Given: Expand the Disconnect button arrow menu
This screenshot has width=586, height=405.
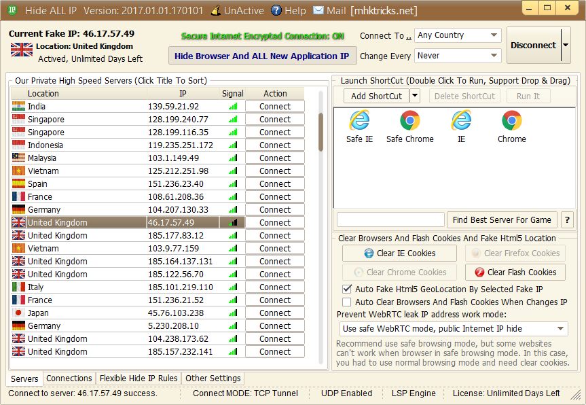Looking at the screenshot, I should 566,46.
